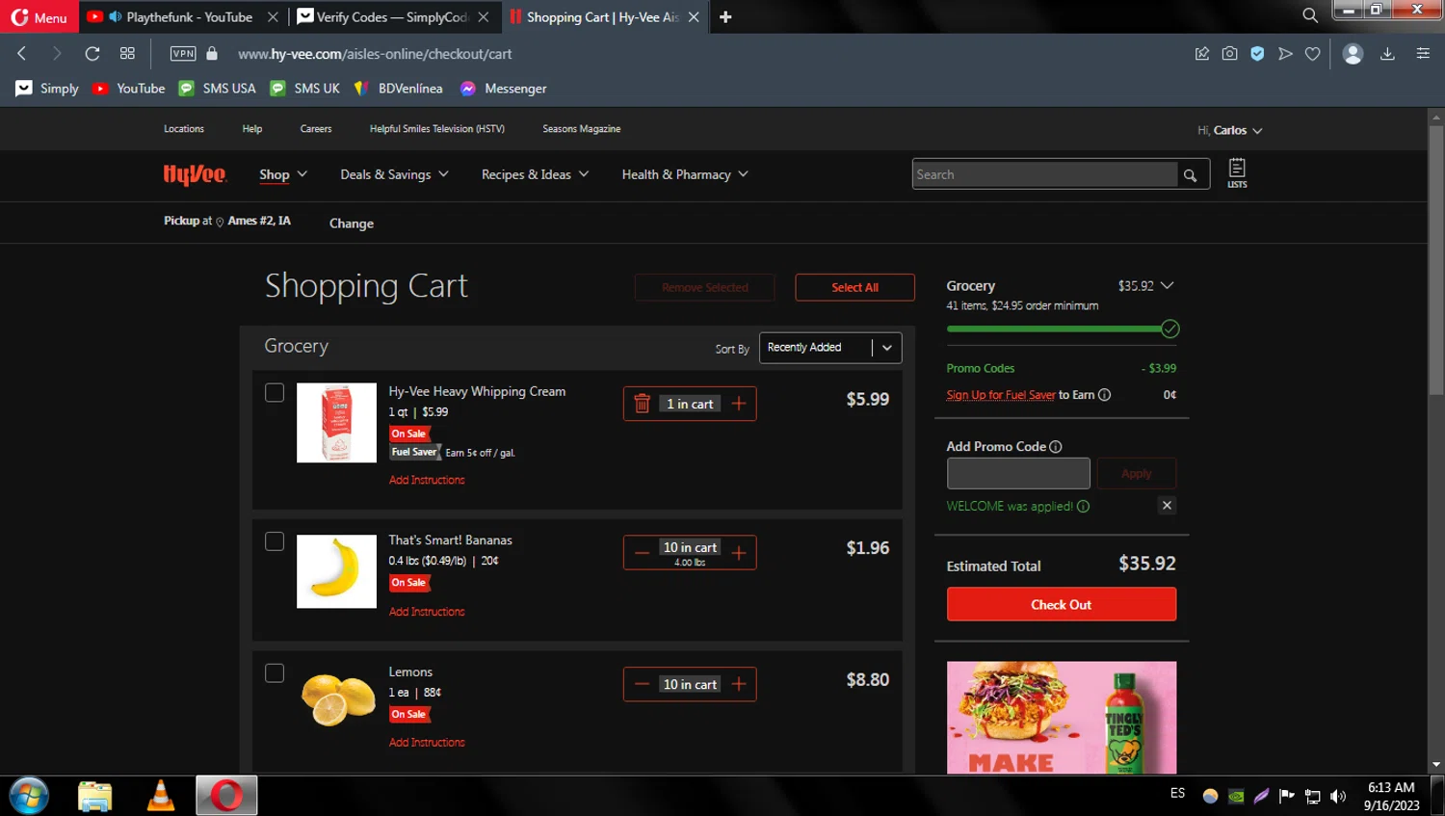Click the Hy-Vee logo
The height and width of the screenshot is (816, 1445).
(x=195, y=174)
